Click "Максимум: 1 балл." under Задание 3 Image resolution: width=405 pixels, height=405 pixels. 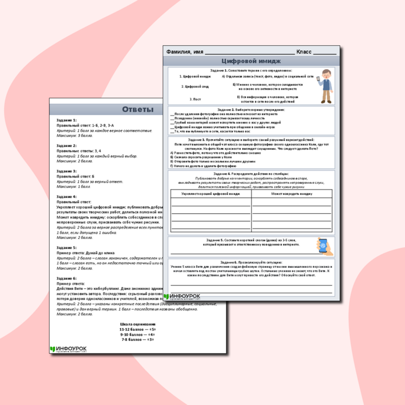pos(74,186)
